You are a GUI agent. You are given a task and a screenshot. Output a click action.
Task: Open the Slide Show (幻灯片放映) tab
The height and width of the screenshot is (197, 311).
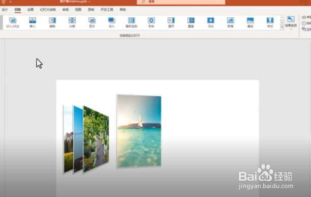pos(48,10)
